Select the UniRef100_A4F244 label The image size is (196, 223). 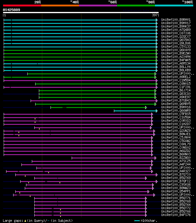[176, 164]
